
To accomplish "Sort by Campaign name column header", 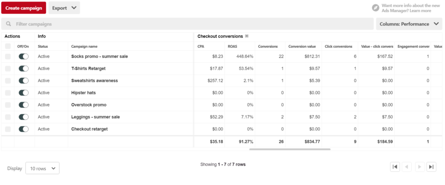I will 84,46.
